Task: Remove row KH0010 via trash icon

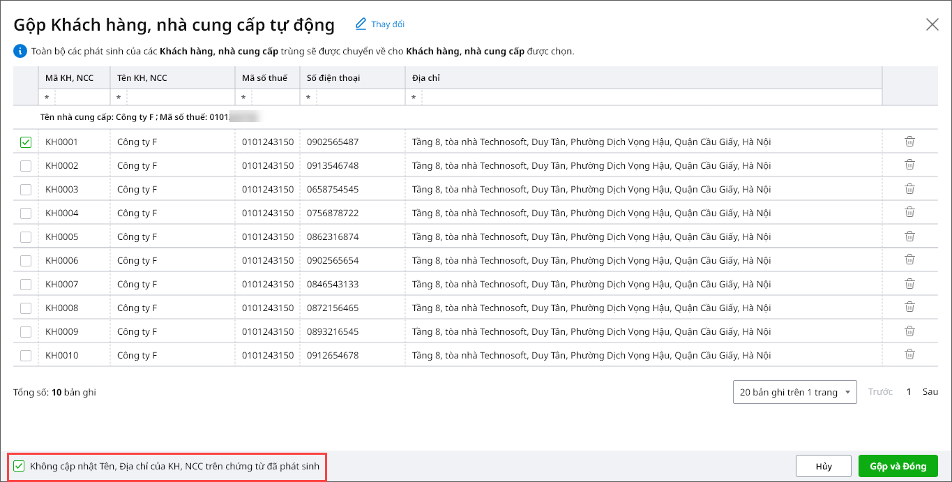Action: pyautogui.click(x=909, y=355)
